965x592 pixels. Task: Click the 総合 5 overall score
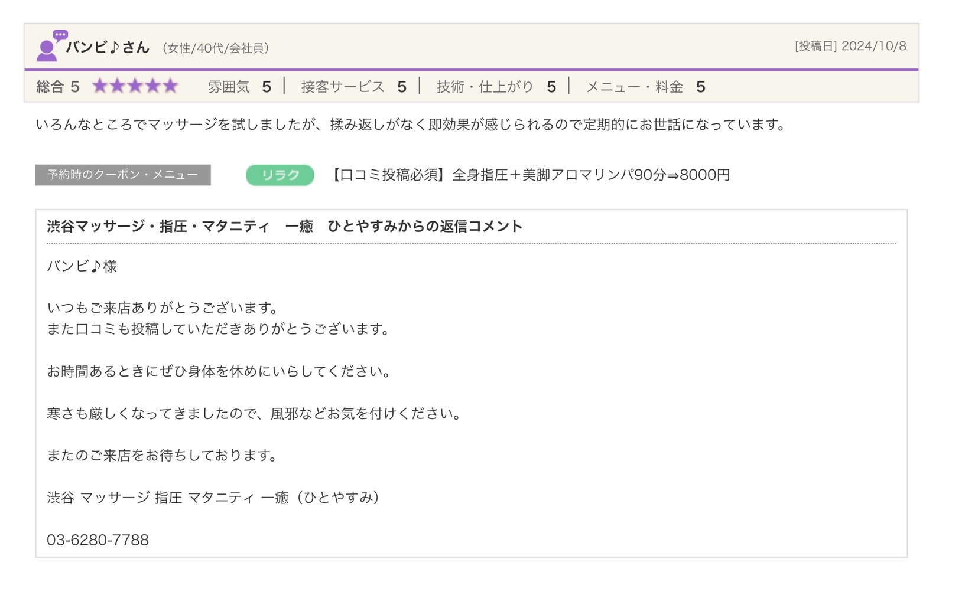(x=58, y=87)
